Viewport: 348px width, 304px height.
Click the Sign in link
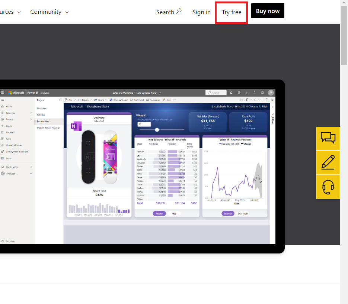pyautogui.click(x=201, y=12)
